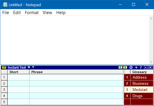Open the Format menu
154x106 pixels.
tap(32, 13)
